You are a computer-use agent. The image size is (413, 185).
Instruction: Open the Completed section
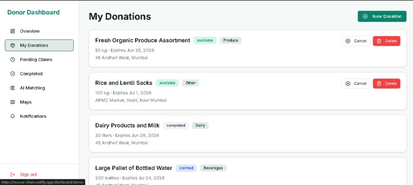(39, 74)
